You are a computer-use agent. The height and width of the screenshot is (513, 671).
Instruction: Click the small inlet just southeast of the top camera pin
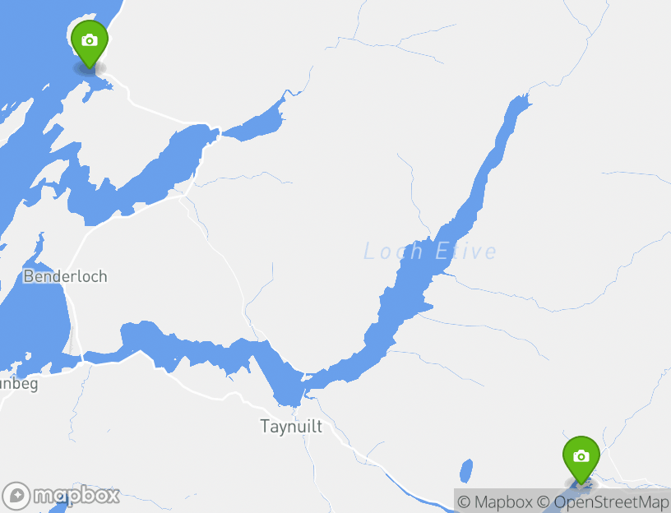click(x=100, y=85)
